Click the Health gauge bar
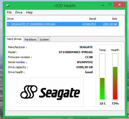Image resolution: width=129 pixels, height=119 pixels. click(115, 77)
